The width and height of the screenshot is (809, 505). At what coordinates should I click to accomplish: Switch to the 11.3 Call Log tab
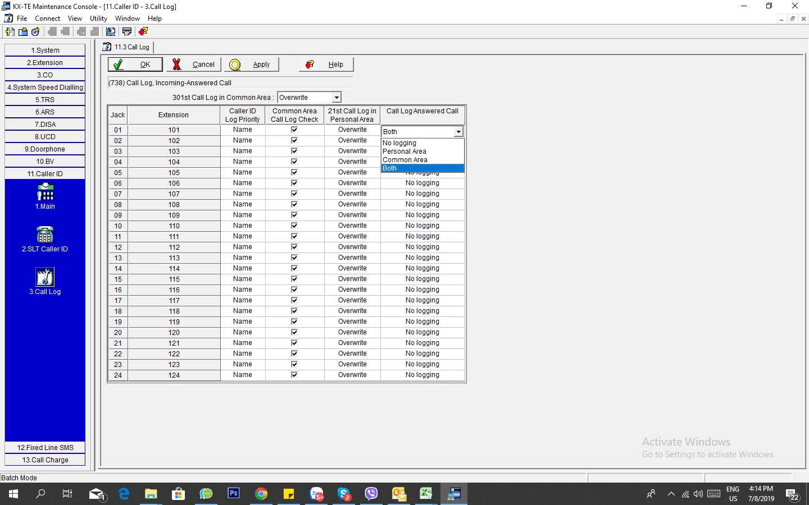pos(127,47)
